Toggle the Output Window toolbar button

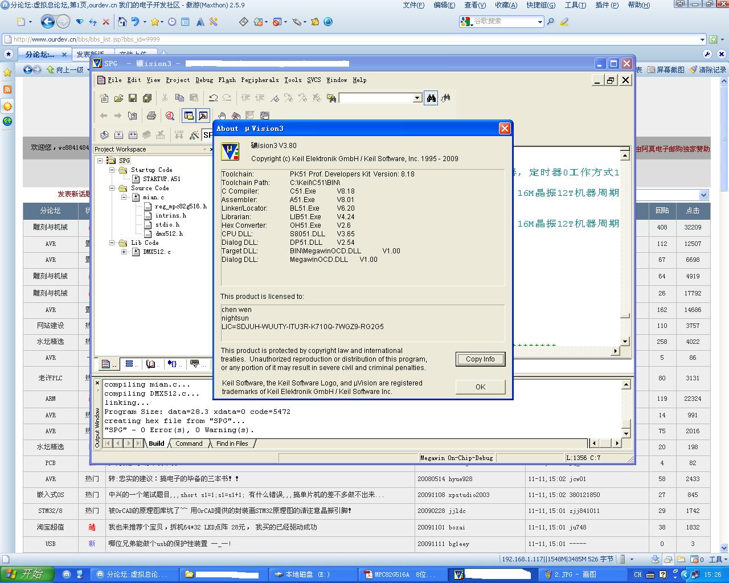203,116
